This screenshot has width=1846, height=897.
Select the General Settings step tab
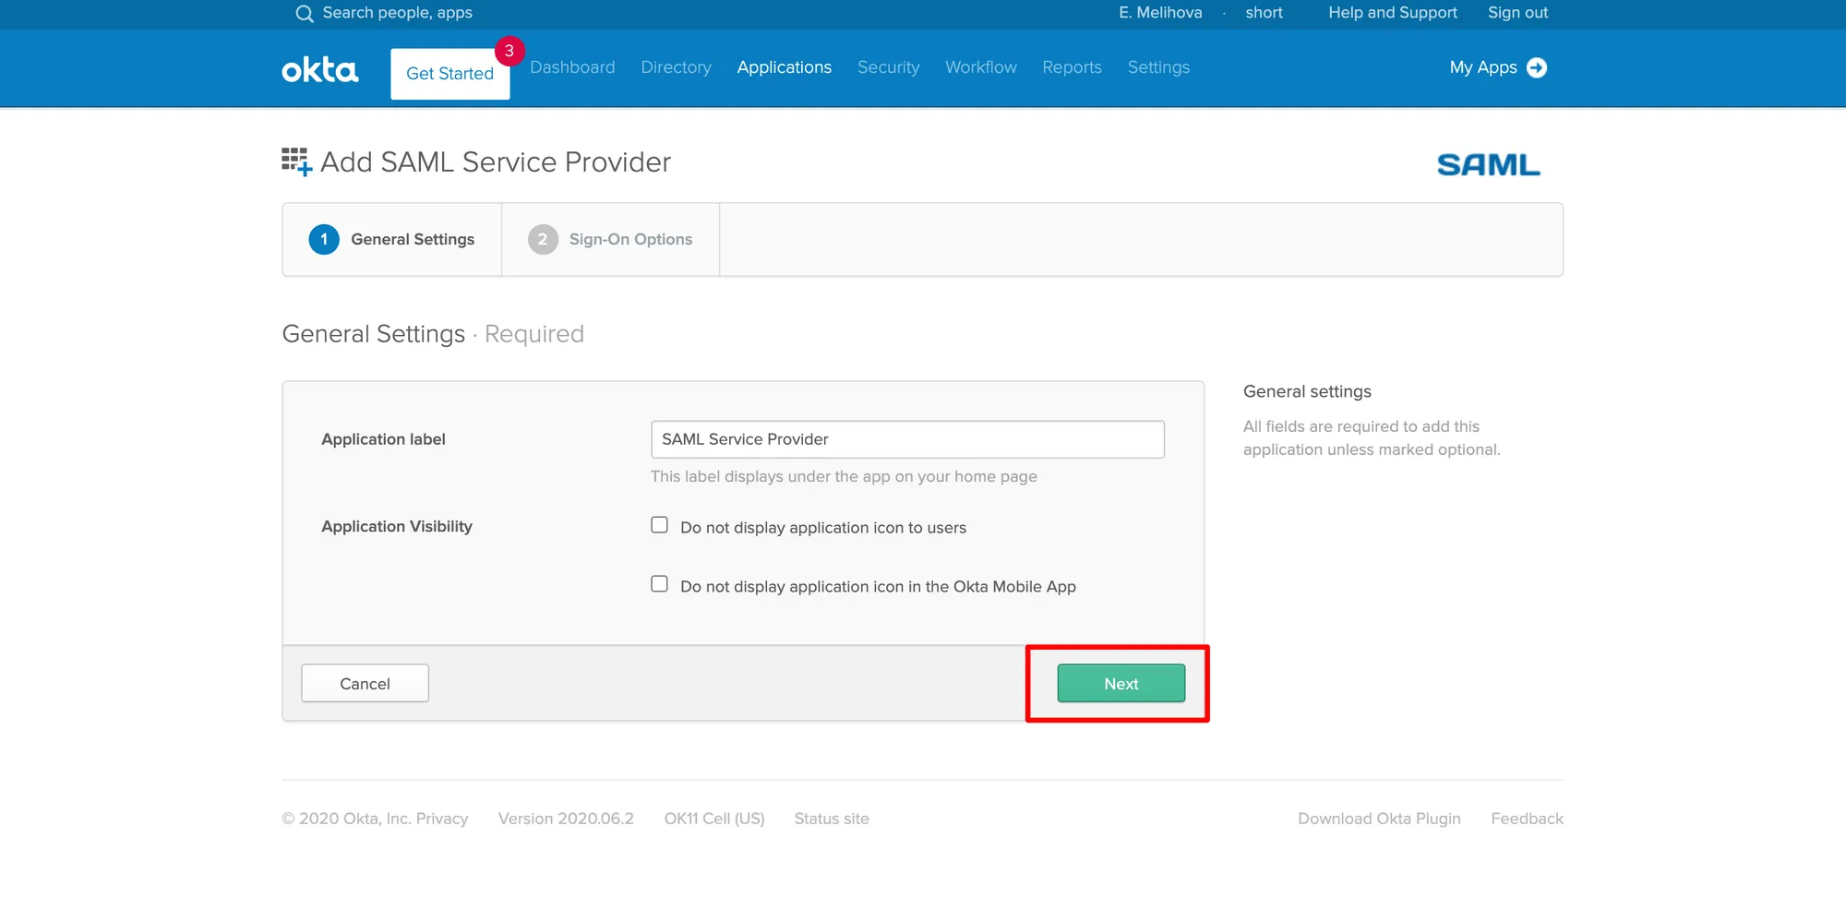pos(392,240)
